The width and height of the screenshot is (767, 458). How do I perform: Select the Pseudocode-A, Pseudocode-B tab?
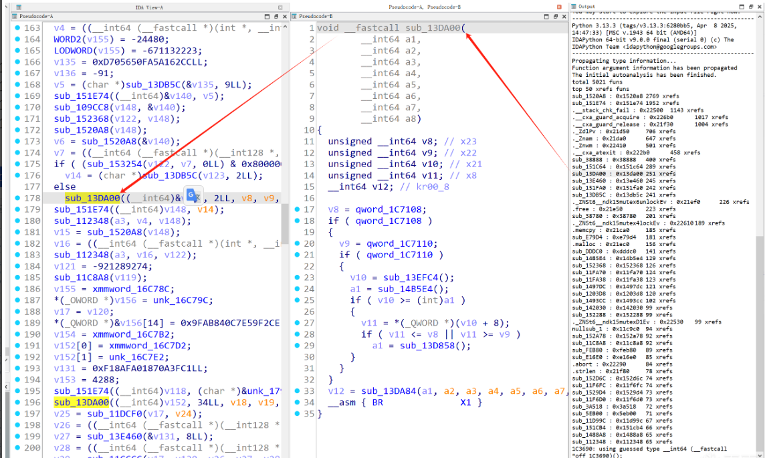[425, 7]
